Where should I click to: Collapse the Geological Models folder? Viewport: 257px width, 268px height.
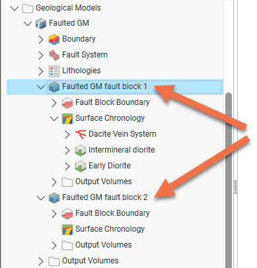[15, 9]
